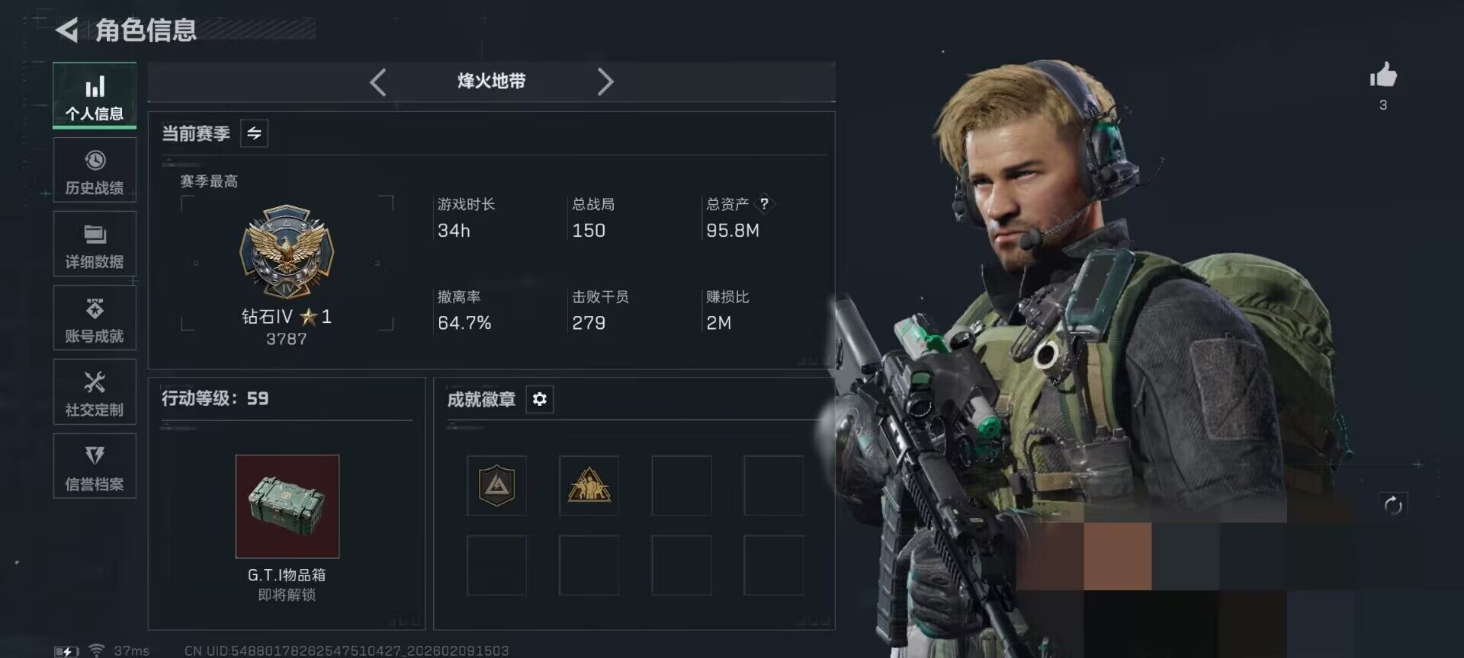This screenshot has height=658, width=1464.
Task: Like this profile with thumbs-up icon
Action: [1383, 75]
